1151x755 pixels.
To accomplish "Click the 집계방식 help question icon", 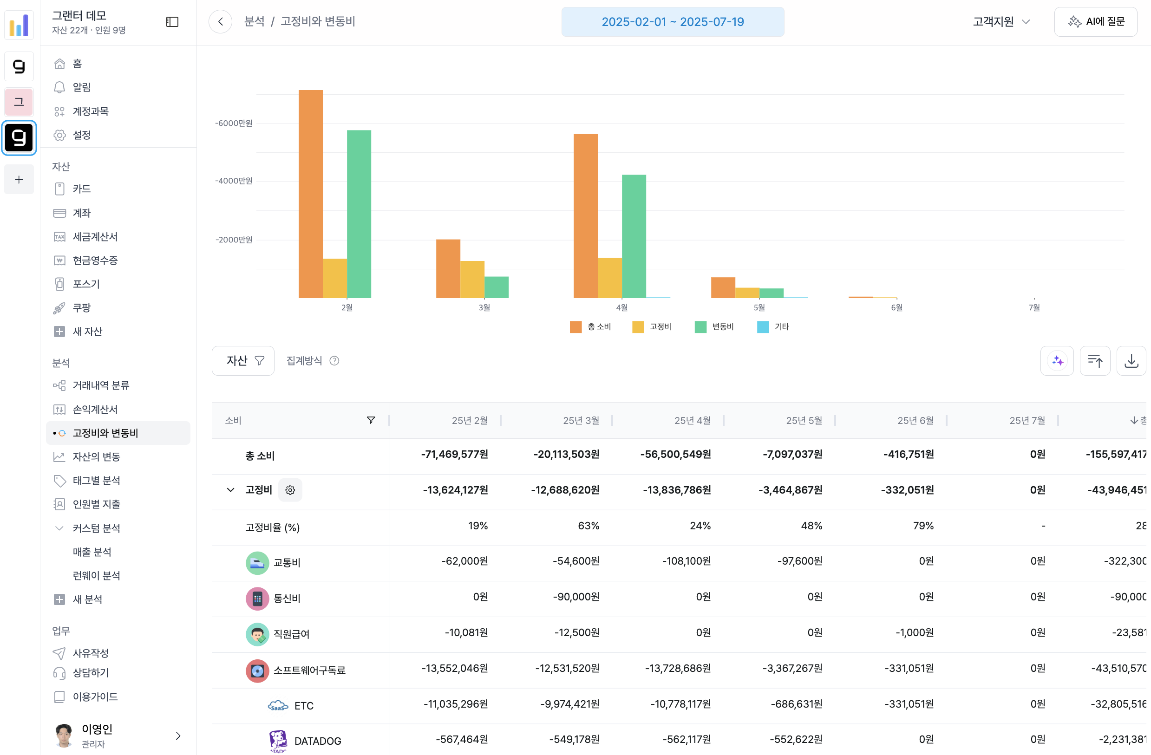I will [334, 361].
